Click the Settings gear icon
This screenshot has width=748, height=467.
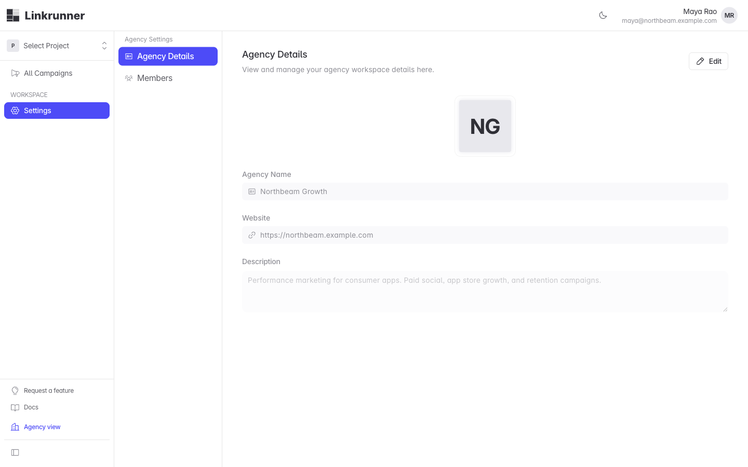[x=15, y=111]
